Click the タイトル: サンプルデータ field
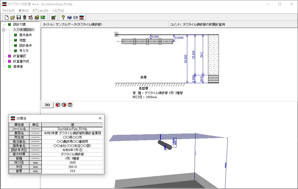This screenshot has width=298, height=189. coord(104,24)
